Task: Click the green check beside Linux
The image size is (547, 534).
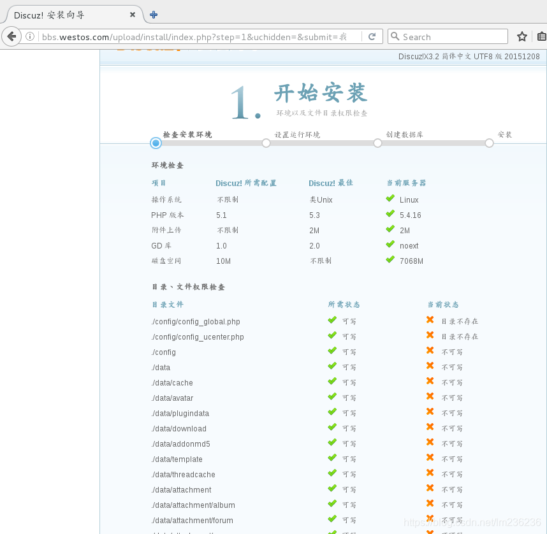Action: 390,198
